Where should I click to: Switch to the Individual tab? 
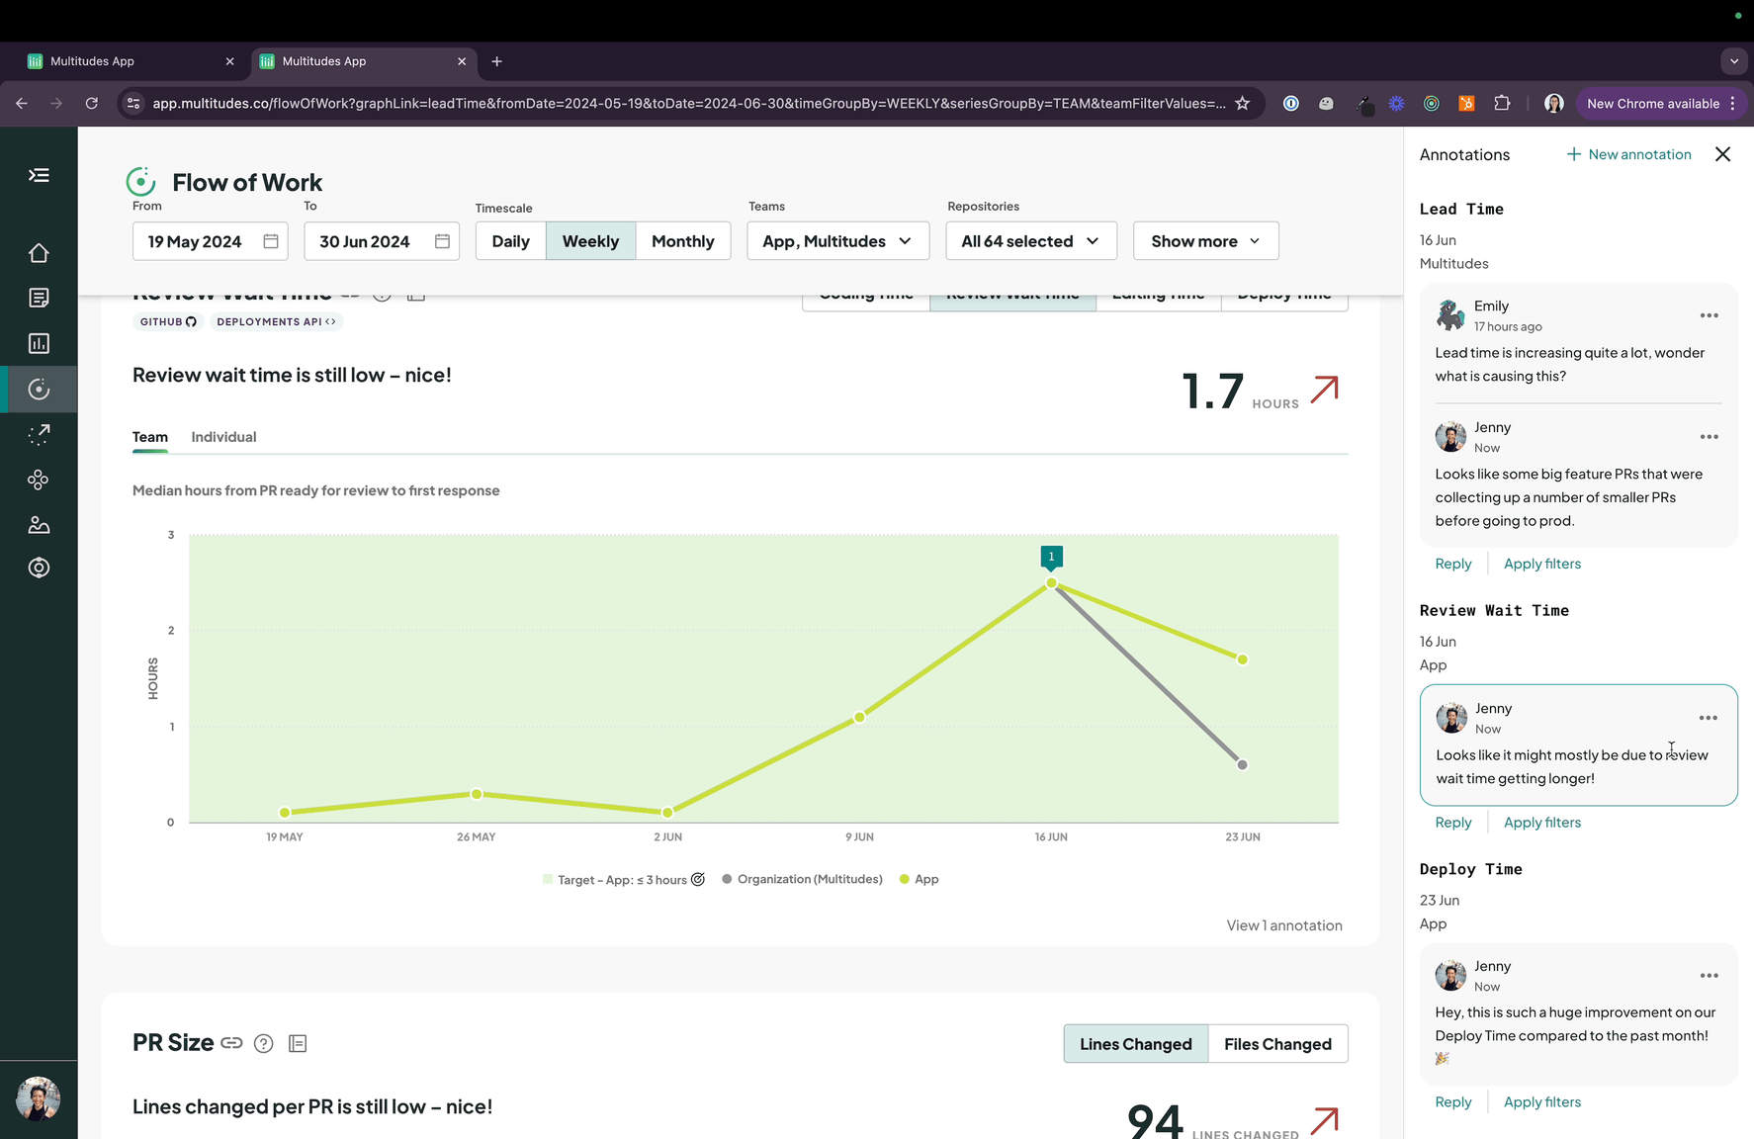223,437
